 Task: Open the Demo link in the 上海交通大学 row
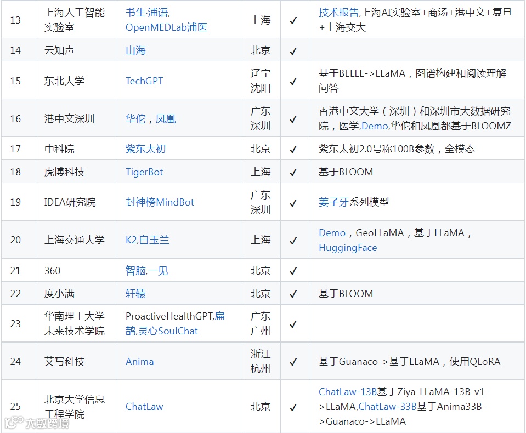[x=332, y=233]
